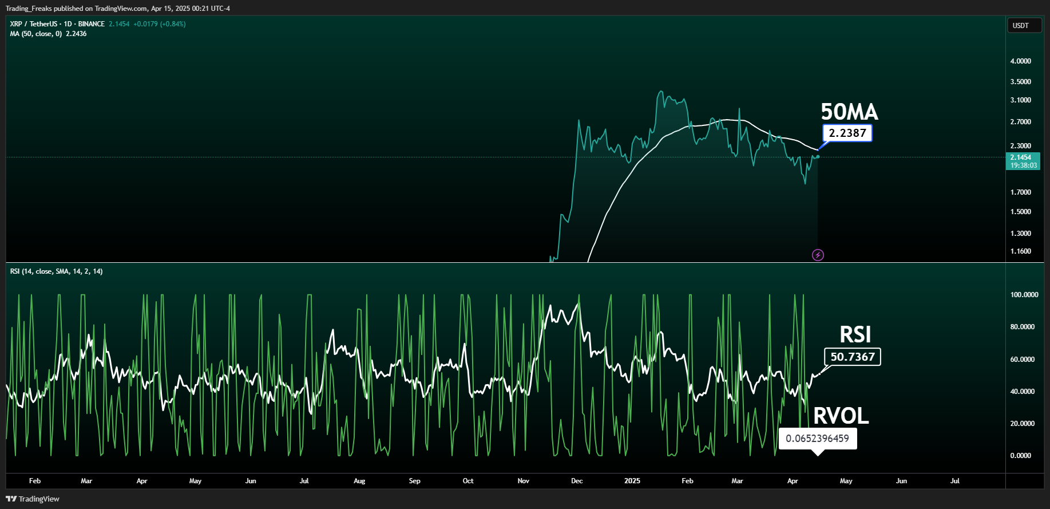Click the Oct label on the time axis
The image size is (1050, 509).
click(468, 481)
